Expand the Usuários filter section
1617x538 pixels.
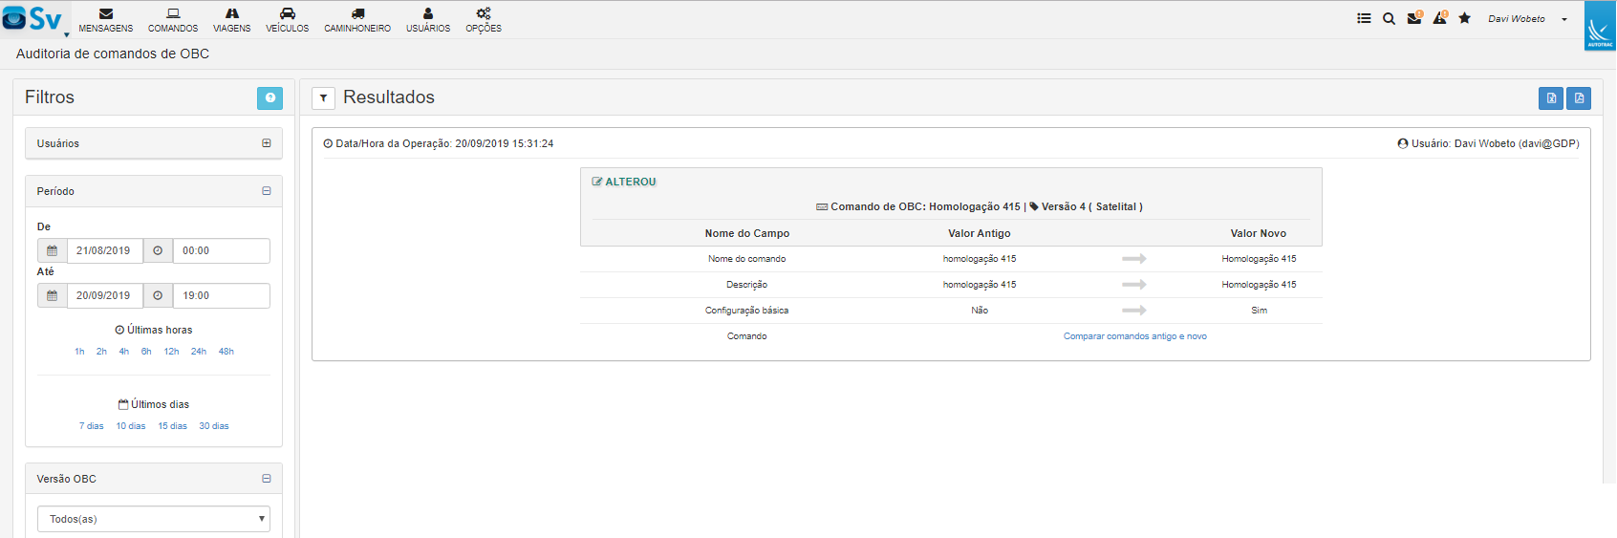click(x=267, y=143)
